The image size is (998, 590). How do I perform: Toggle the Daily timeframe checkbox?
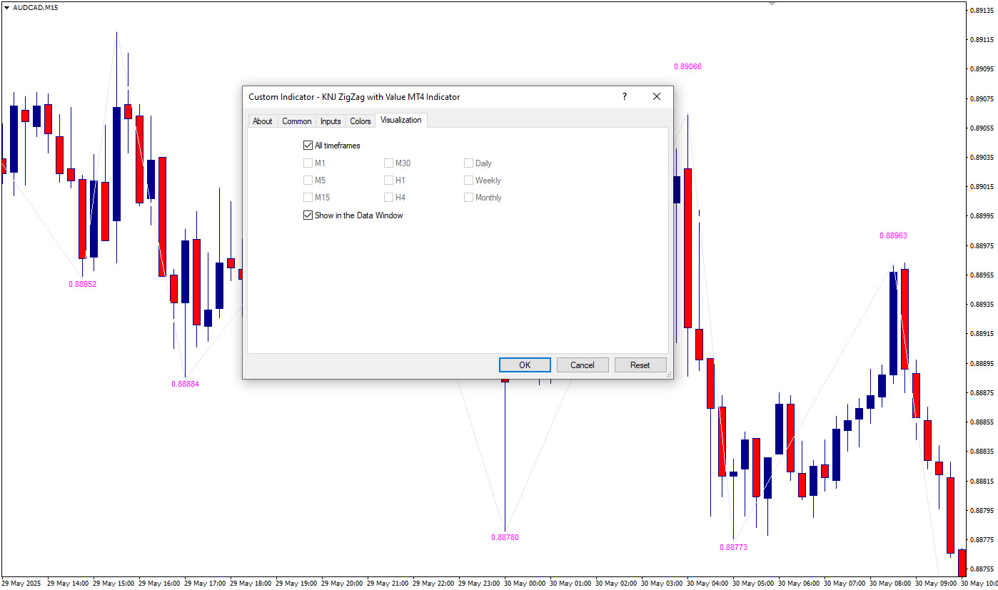[468, 163]
